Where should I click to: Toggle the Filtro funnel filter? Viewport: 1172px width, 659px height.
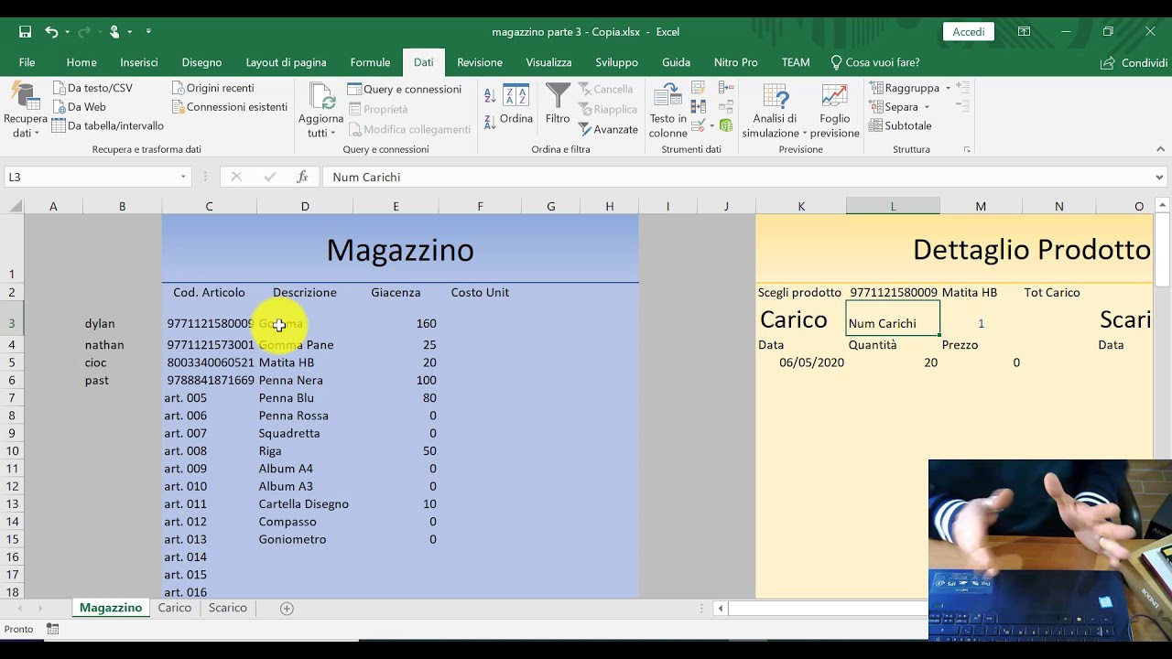558,104
